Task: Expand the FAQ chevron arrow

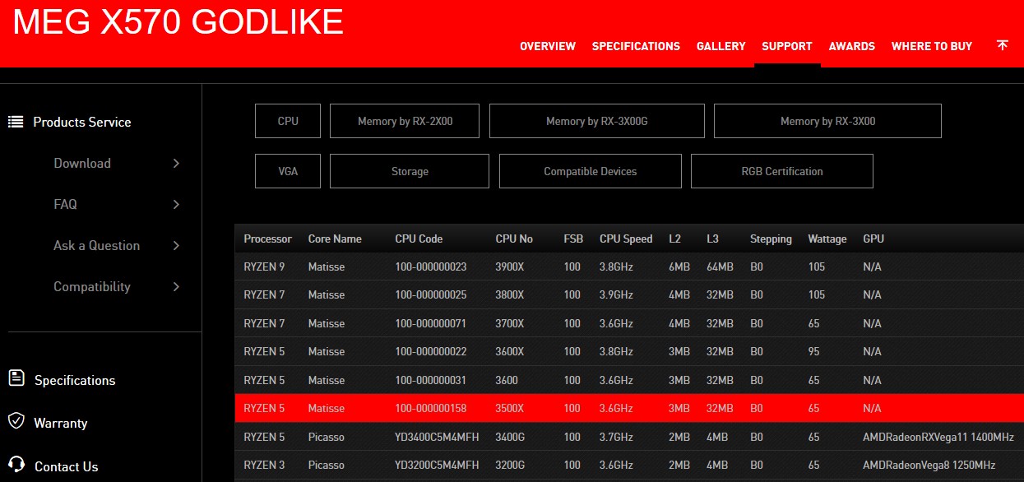Action: (x=176, y=204)
